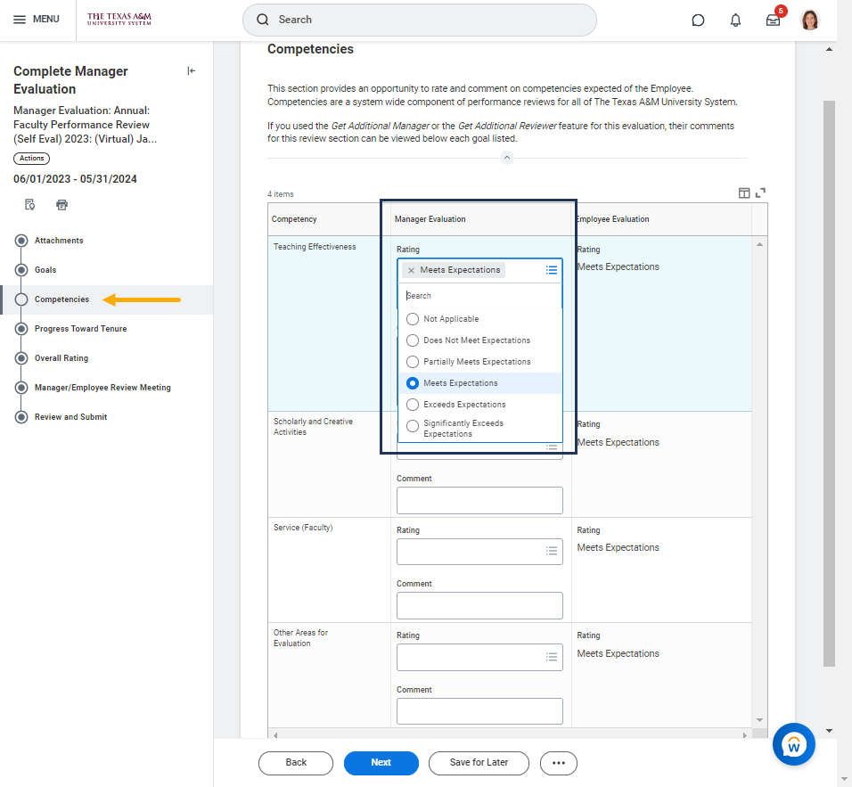This screenshot has height=787, width=852.
Task: Click Save for Later button
Action: pos(479,763)
